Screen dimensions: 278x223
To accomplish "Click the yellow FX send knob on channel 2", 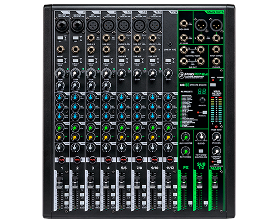I will pyautogui.click(x=75, y=137).
